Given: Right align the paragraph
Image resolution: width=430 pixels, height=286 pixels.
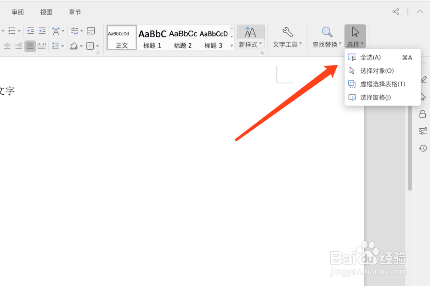Looking at the screenshot, I should point(18,46).
